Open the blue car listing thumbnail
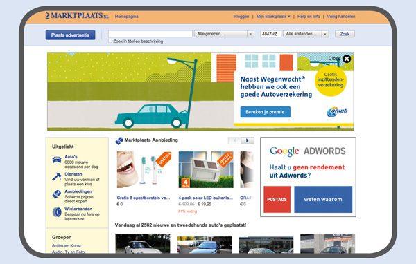416x264 pixels. coord(205,245)
